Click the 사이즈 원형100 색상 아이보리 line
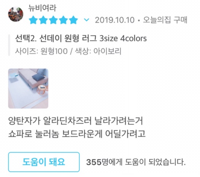Viewport: 200px width, 177px height. [x=68, y=51]
